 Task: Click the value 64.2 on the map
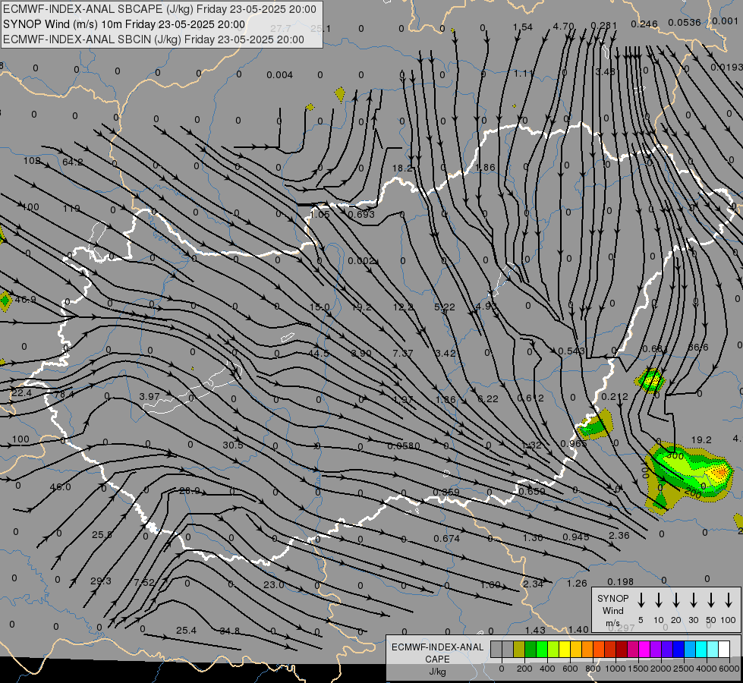[73, 162]
